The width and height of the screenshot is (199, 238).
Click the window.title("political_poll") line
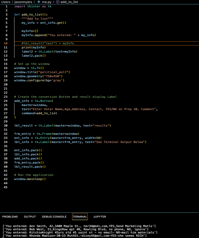[42, 72]
